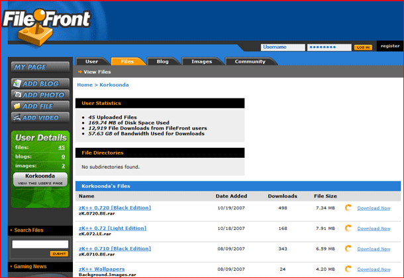Click the 10/19/2007 date cell
Image resolution: width=404 pixels, height=278 pixels.
[x=231, y=208]
